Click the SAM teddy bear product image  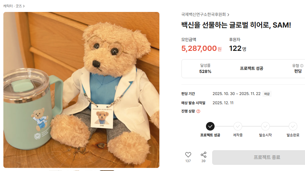81,90
